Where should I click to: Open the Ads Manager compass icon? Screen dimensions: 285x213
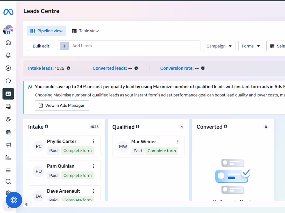pos(8,68)
